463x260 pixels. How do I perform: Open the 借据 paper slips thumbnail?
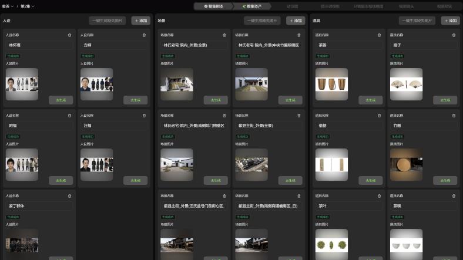pyautogui.click(x=331, y=164)
